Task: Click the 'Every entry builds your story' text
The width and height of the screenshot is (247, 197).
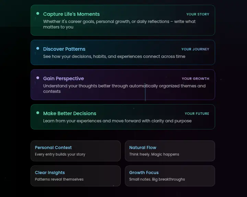Action: [x=60, y=154]
